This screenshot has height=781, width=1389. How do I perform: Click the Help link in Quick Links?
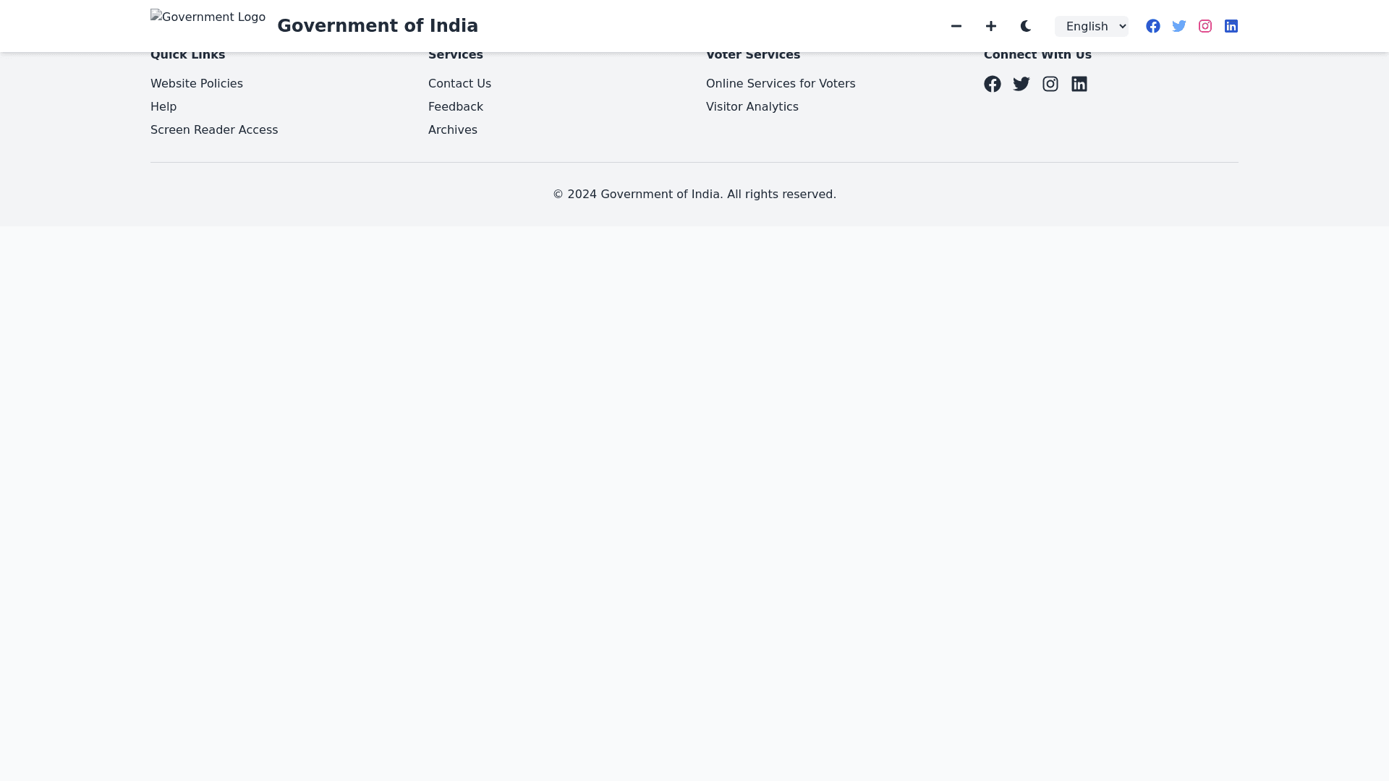click(x=163, y=107)
